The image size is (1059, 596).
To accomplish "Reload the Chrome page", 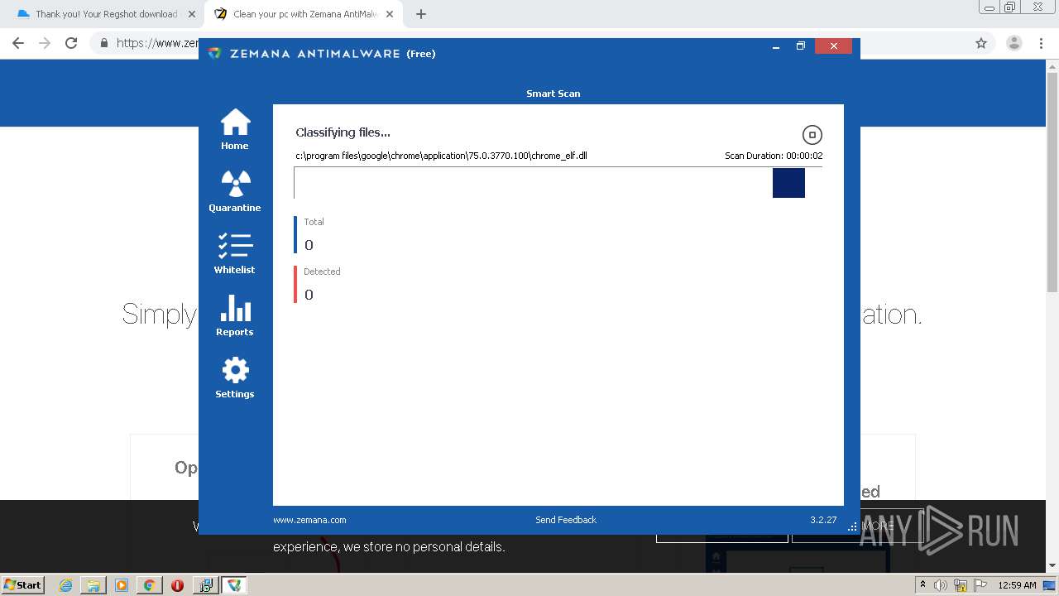I will pos(71,43).
